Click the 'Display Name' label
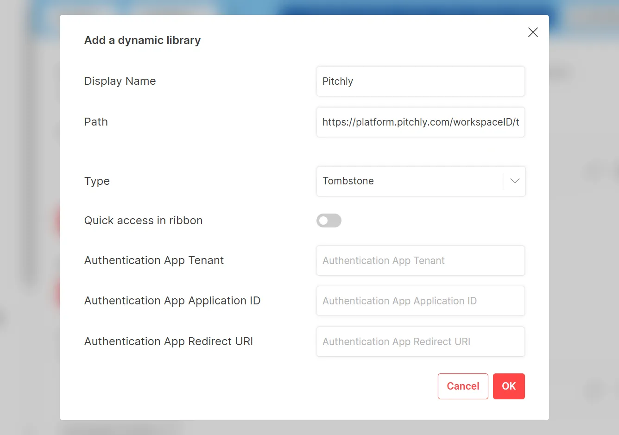Image resolution: width=619 pixels, height=435 pixels. pos(120,81)
